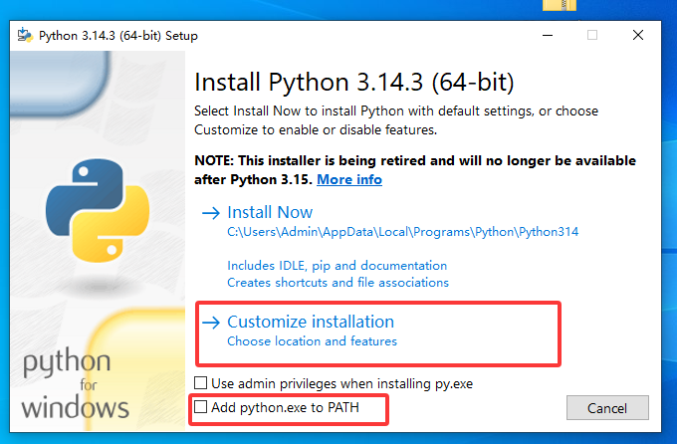
Task: Click the Add python.exe to PATH label text
Action: tap(285, 407)
